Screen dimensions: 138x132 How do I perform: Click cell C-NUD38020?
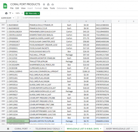18,25
